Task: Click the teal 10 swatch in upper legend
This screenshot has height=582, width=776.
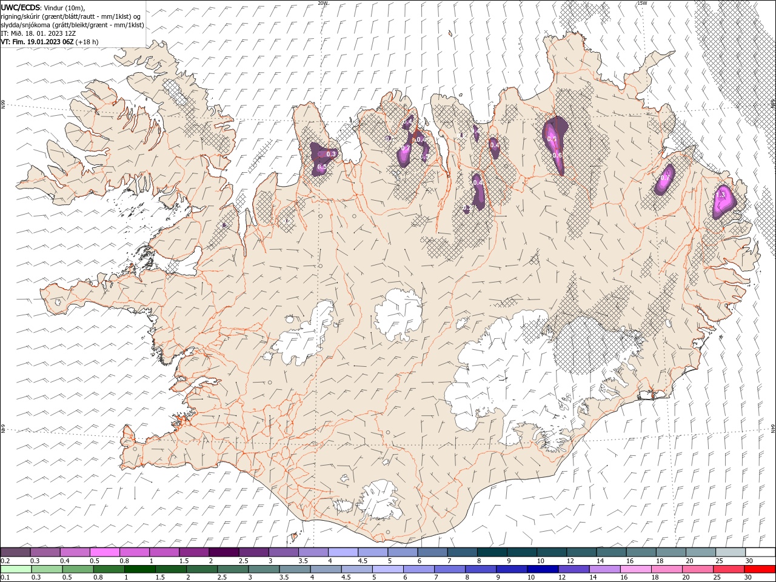Action: [x=550, y=552]
